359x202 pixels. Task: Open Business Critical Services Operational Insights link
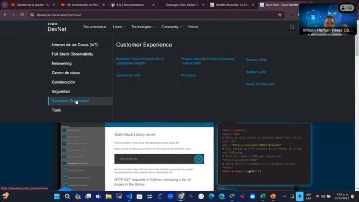tap(140, 61)
